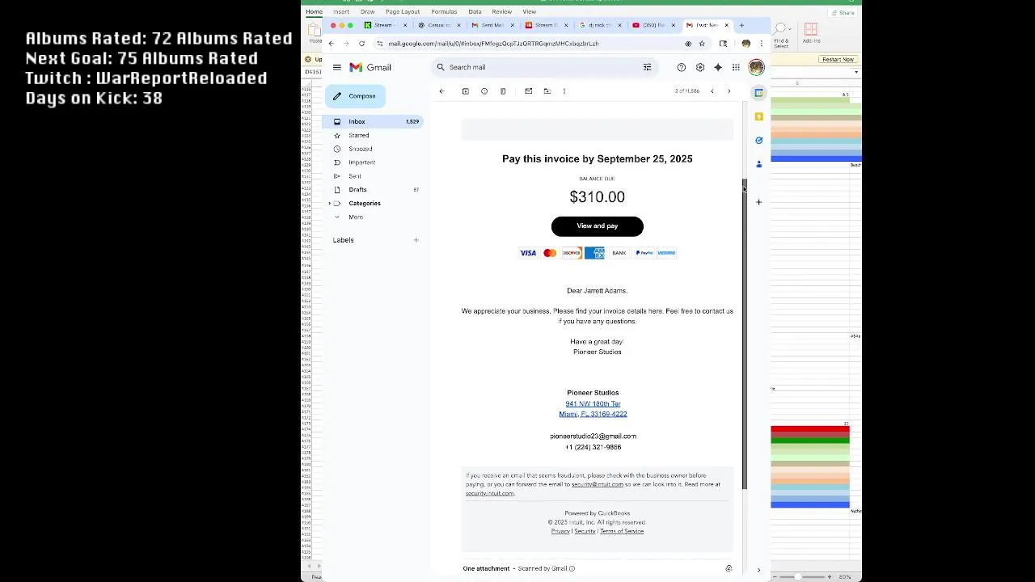Open Contacts side panel icon
The height and width of the screenshot is (582, 1035).
pyautogui.click(x=758, y=164)
